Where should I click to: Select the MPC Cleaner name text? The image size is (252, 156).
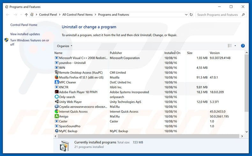[68, 82]
